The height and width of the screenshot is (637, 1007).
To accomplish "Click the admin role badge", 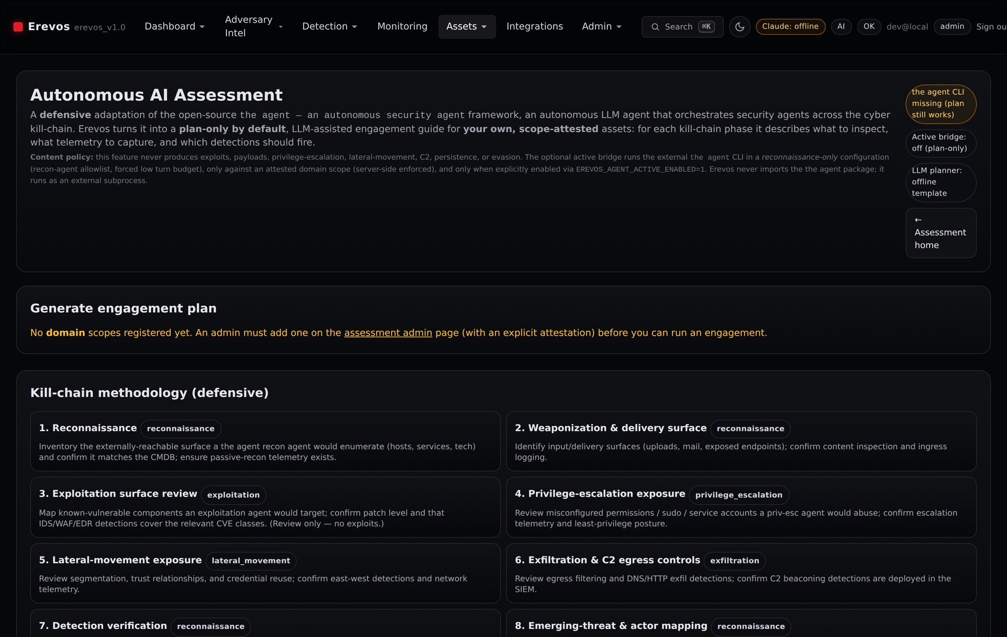I will pos(952,26).
